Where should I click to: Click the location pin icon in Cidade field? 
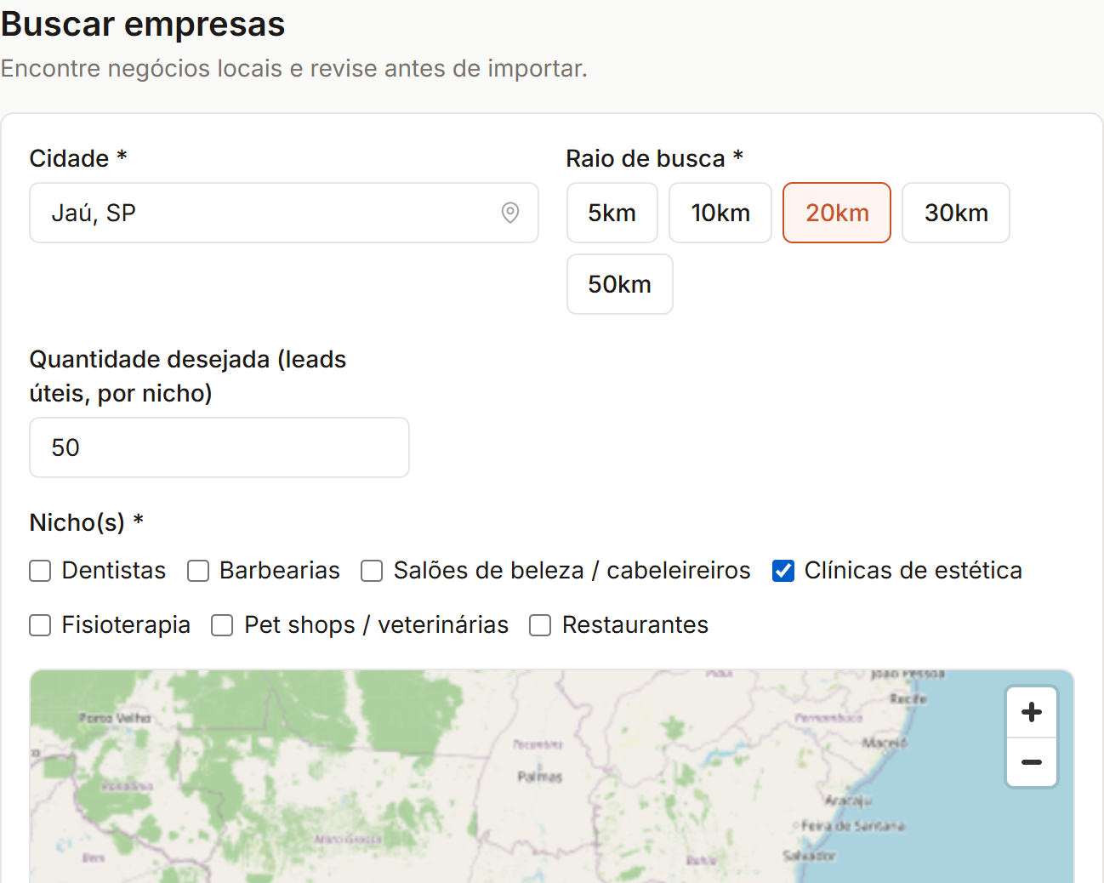tap(510, 213)
